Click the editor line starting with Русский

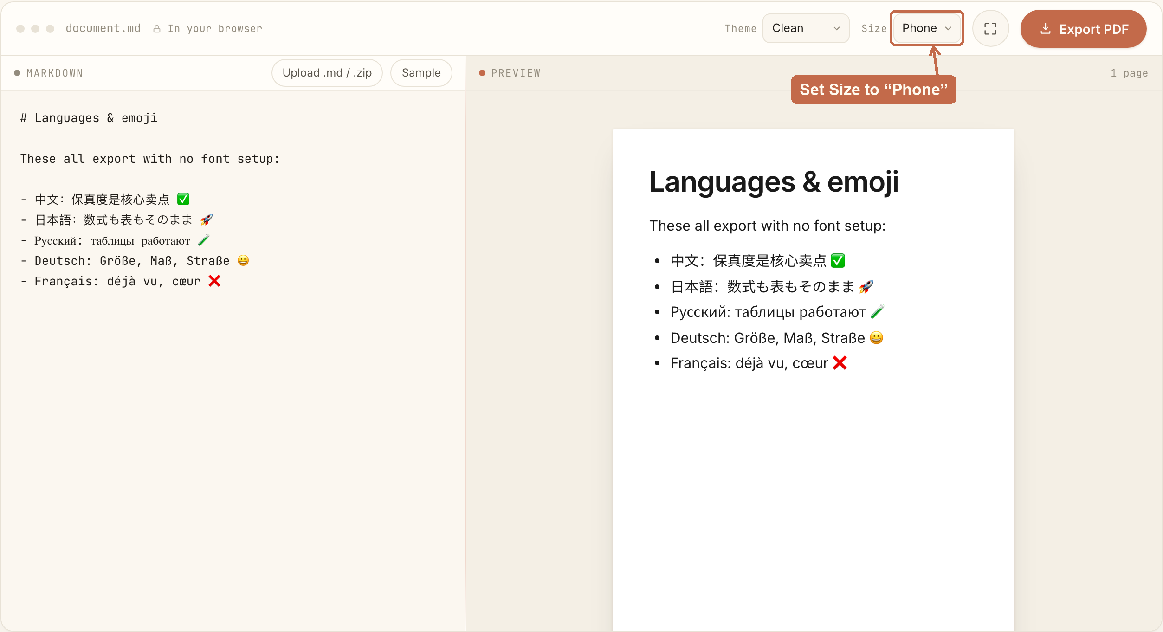pos(115,240)
